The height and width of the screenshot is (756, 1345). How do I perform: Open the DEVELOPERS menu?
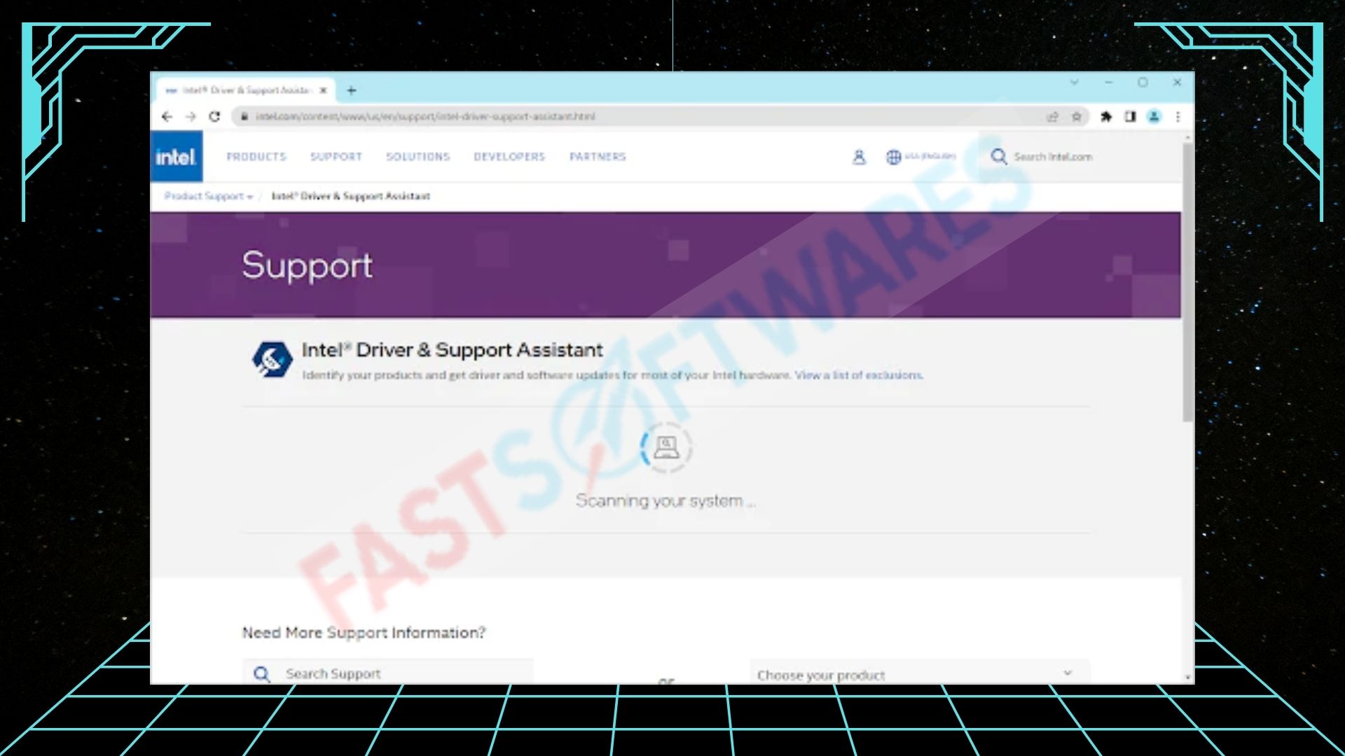coord(509,157)
